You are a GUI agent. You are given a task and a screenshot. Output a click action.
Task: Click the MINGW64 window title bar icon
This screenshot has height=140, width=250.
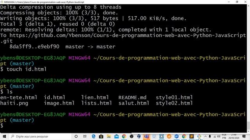(2, 2)
